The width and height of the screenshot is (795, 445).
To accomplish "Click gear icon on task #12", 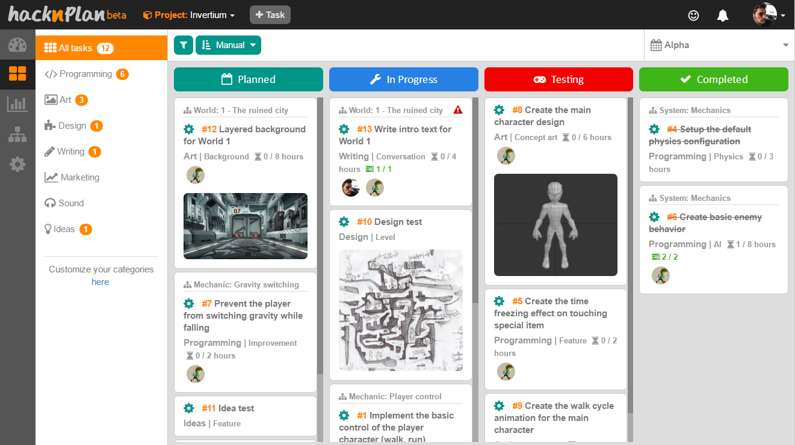I will [x=189, y=129].
